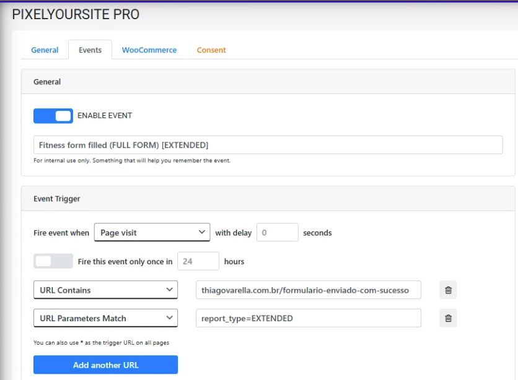
Task: Click the 'You can also use *' hint
Action: (x=101, y=343)
